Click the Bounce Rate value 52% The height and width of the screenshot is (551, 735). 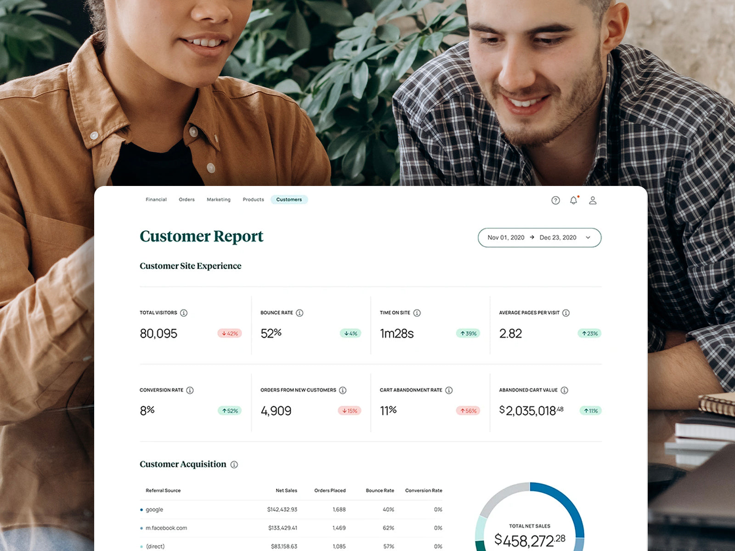271,333
